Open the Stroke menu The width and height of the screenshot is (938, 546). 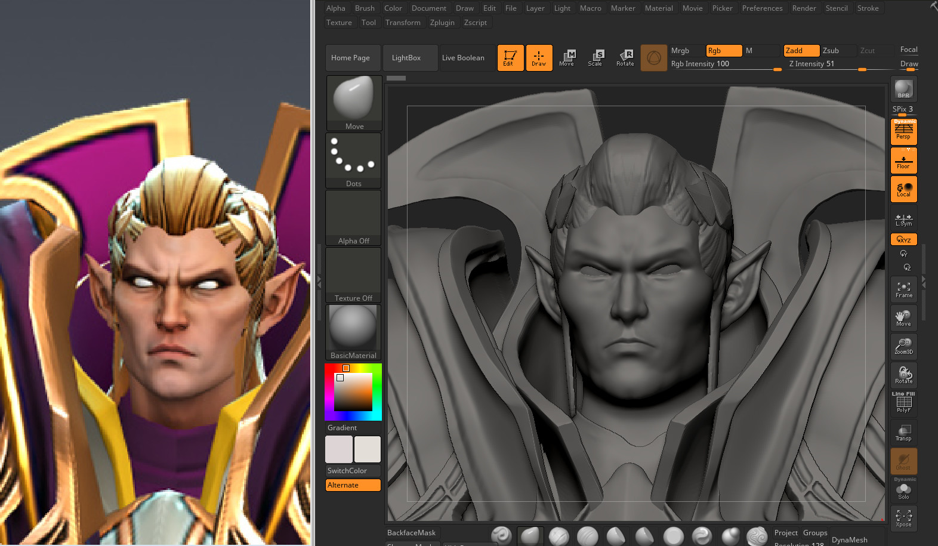click(x=868, y=8)
